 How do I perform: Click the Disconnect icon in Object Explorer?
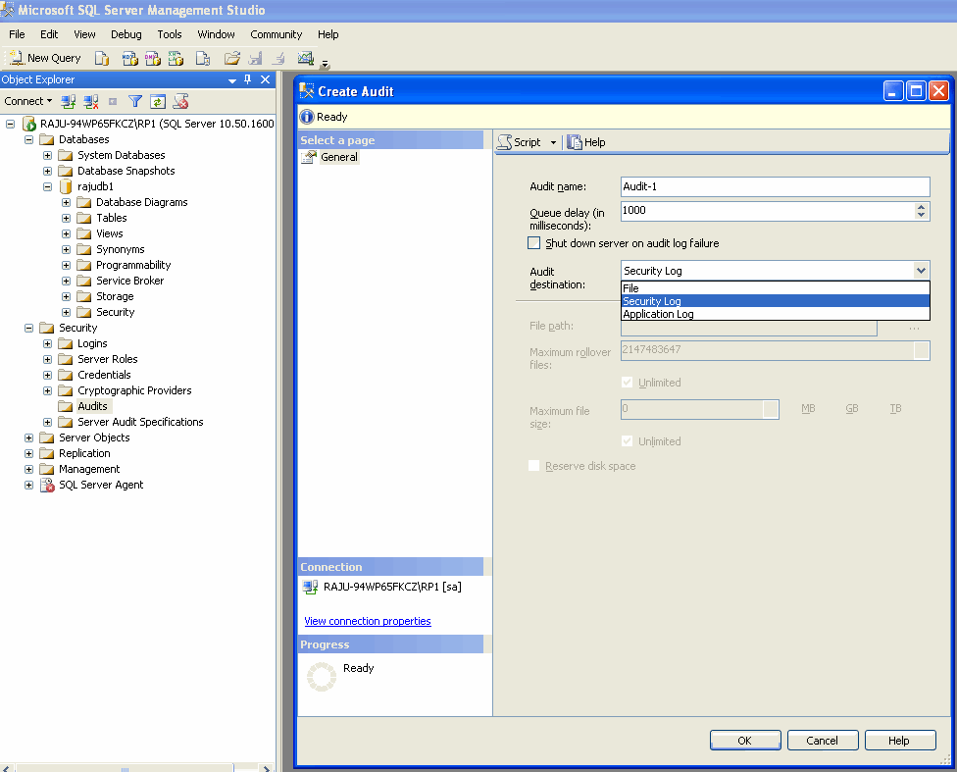click(x=91, y=101)
